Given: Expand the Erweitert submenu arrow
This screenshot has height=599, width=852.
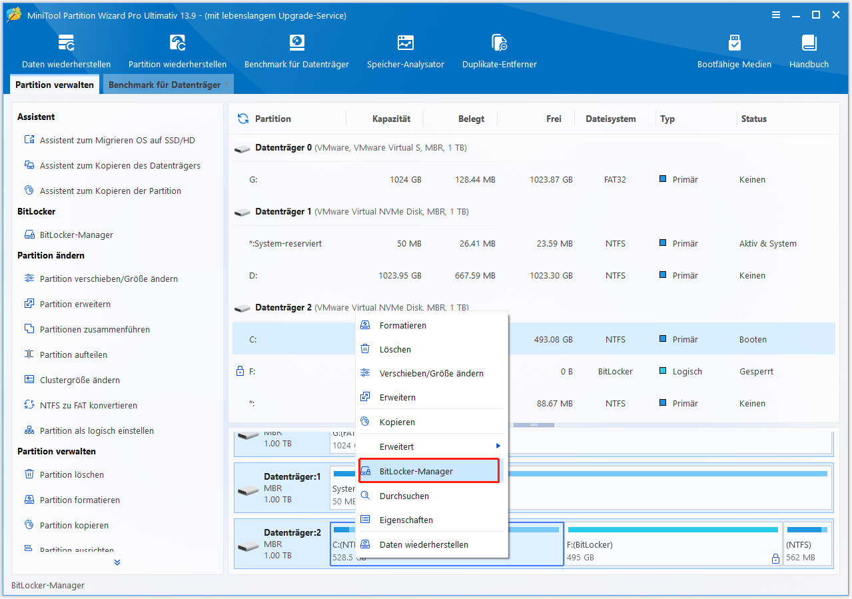Looking at the screenshot, I should 498,446.
